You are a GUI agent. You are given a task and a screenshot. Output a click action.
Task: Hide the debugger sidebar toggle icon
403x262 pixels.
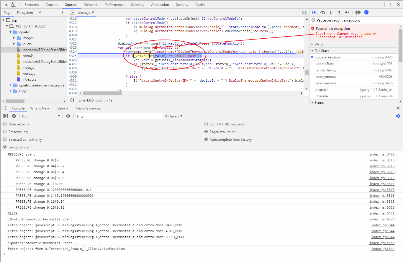pos(304,13)
